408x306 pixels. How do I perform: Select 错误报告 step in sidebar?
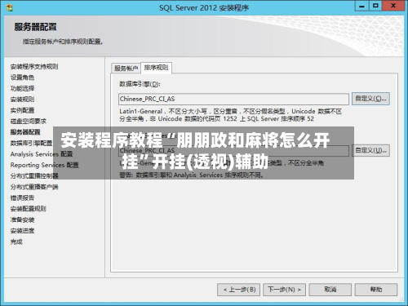pos(22,197)
